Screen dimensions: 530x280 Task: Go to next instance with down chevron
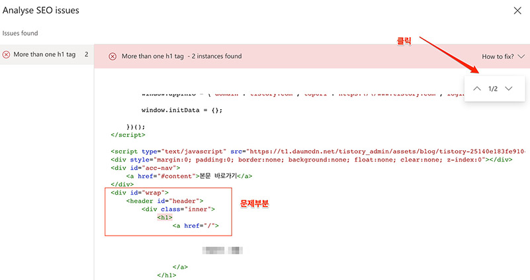[509, 89]
